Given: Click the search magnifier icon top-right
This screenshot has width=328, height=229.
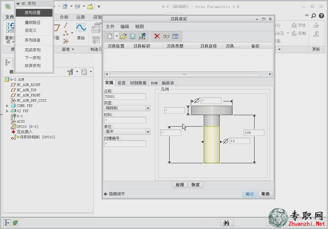Looking at the screenshot, I should point(314,16).
